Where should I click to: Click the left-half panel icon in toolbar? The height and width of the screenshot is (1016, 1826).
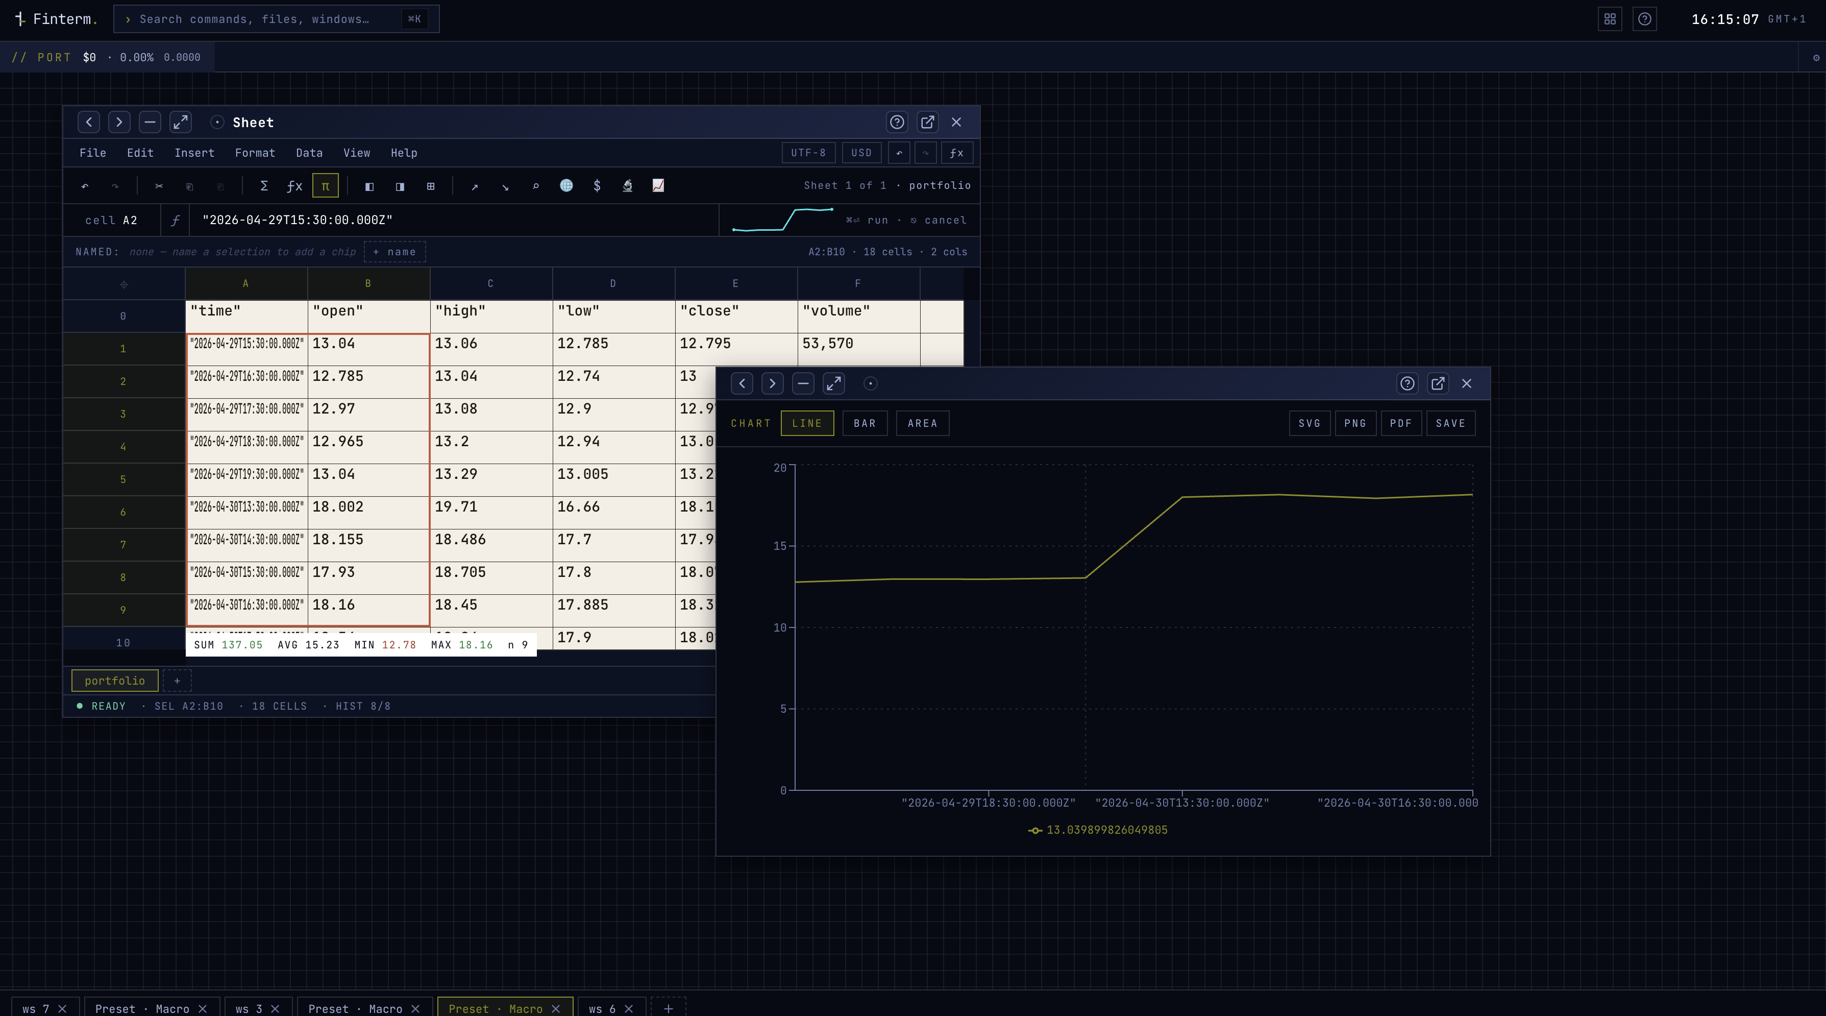coord(369,186)
